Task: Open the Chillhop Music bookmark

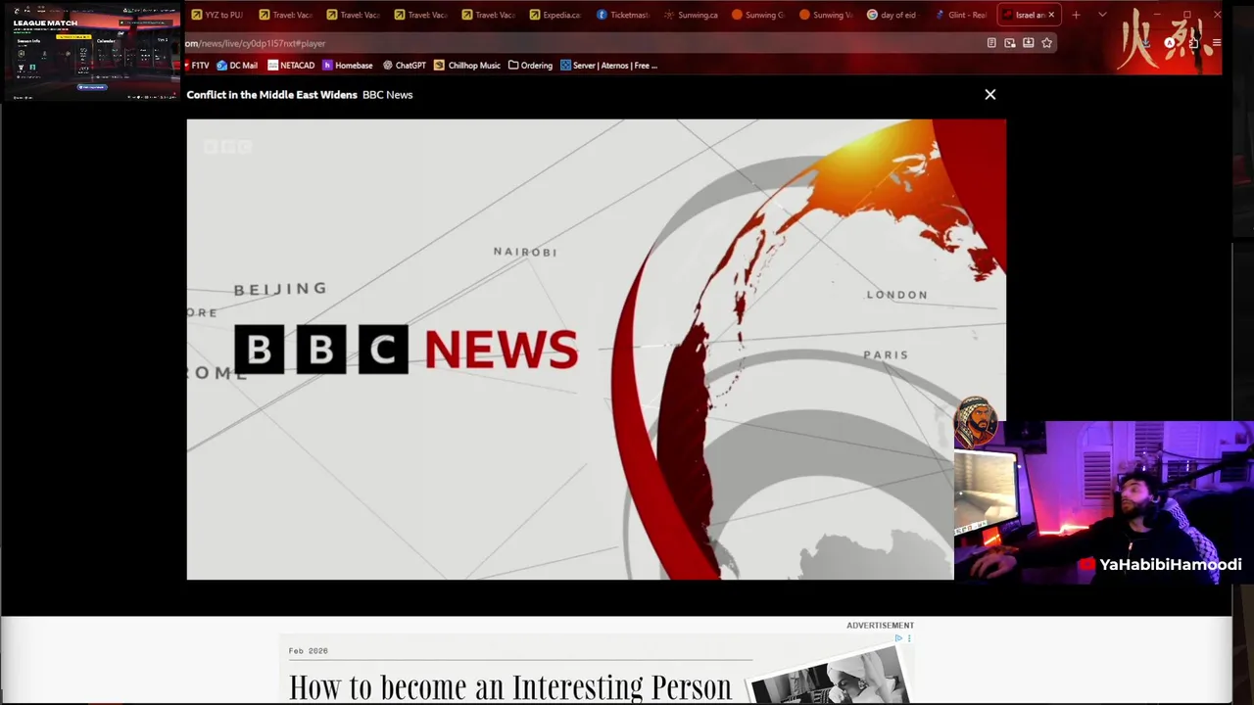Action: 467,66
